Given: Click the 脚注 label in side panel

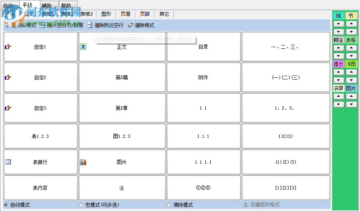Looking at the screenshot, I should 339,40.
